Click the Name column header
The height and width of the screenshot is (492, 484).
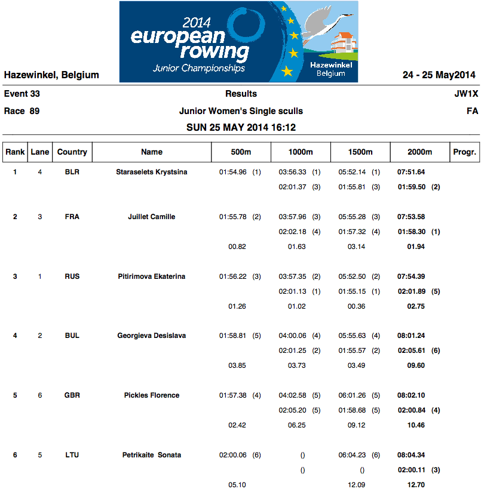click(152, 152)
